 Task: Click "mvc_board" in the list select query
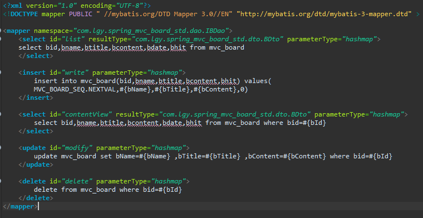pyautogui.click(x=227, y=47)
